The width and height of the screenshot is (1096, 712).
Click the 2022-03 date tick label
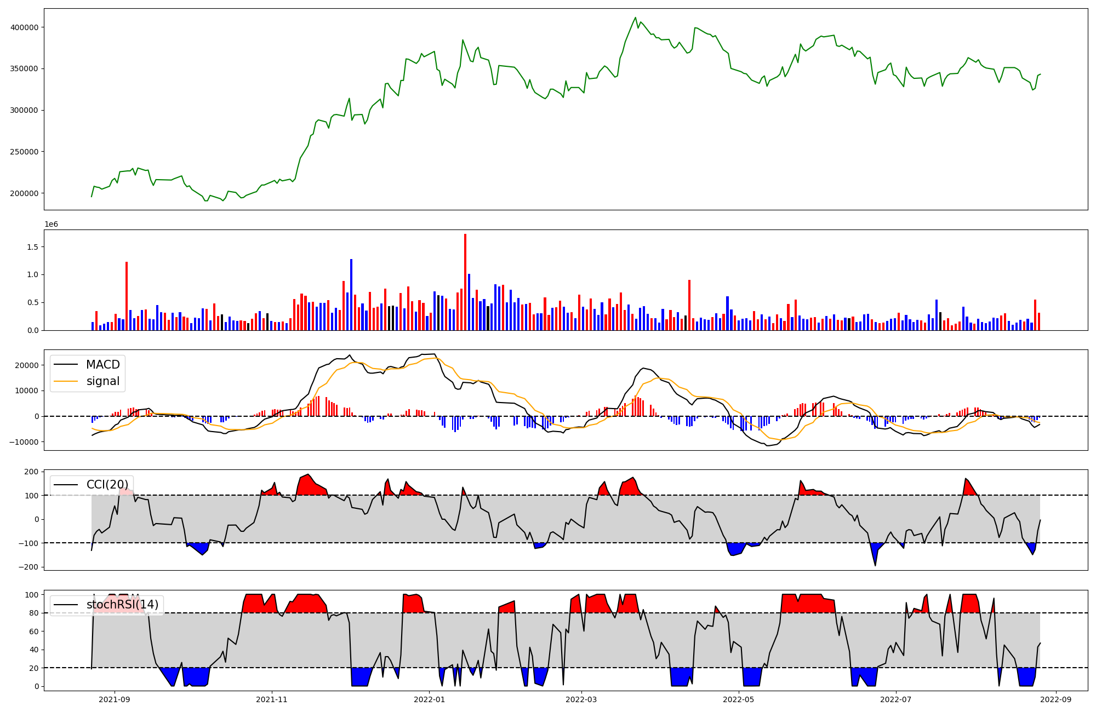(x=581, y=699)
